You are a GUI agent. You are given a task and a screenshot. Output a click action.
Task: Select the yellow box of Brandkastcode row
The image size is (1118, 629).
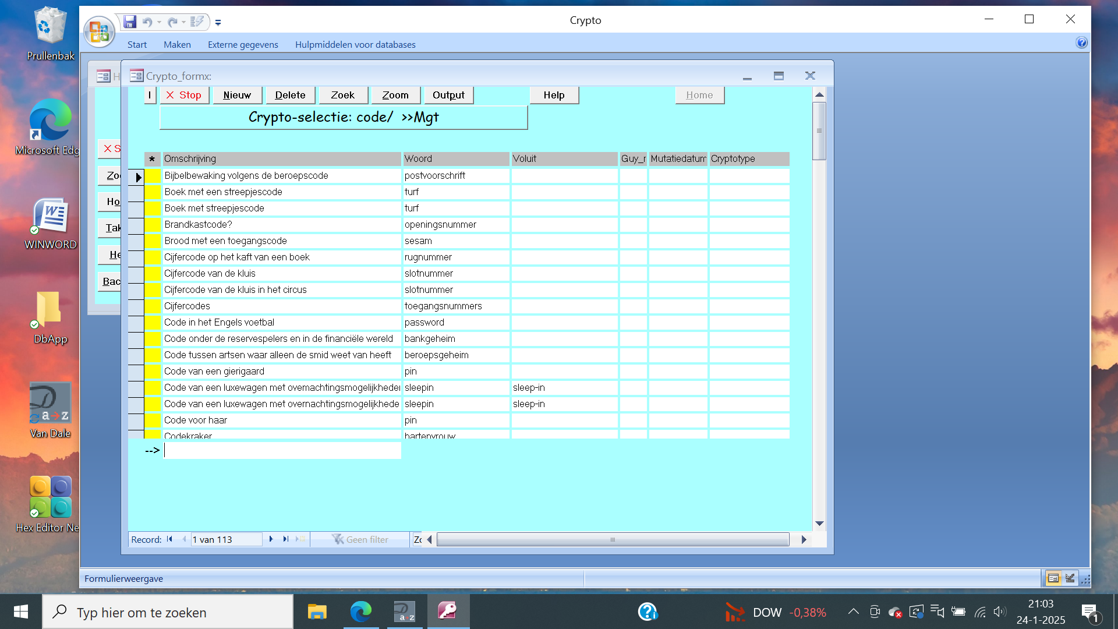153,225
